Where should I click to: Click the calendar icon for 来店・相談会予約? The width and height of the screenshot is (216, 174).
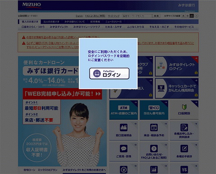pyautogui.click(x=154, y=128)
